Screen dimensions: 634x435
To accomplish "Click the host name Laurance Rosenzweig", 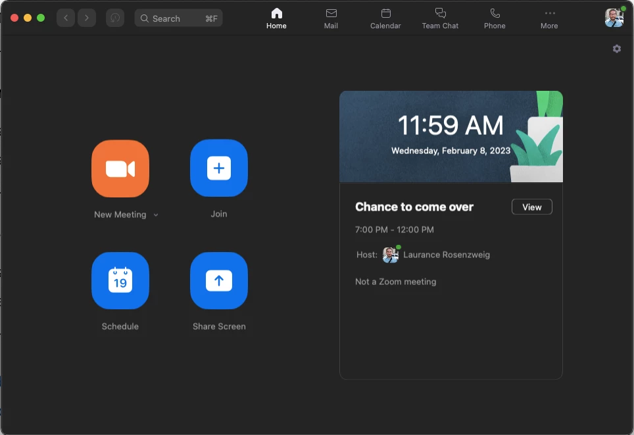I will [x=447, y=255].
